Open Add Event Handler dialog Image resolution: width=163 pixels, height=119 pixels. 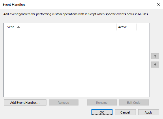coord(25,103)
